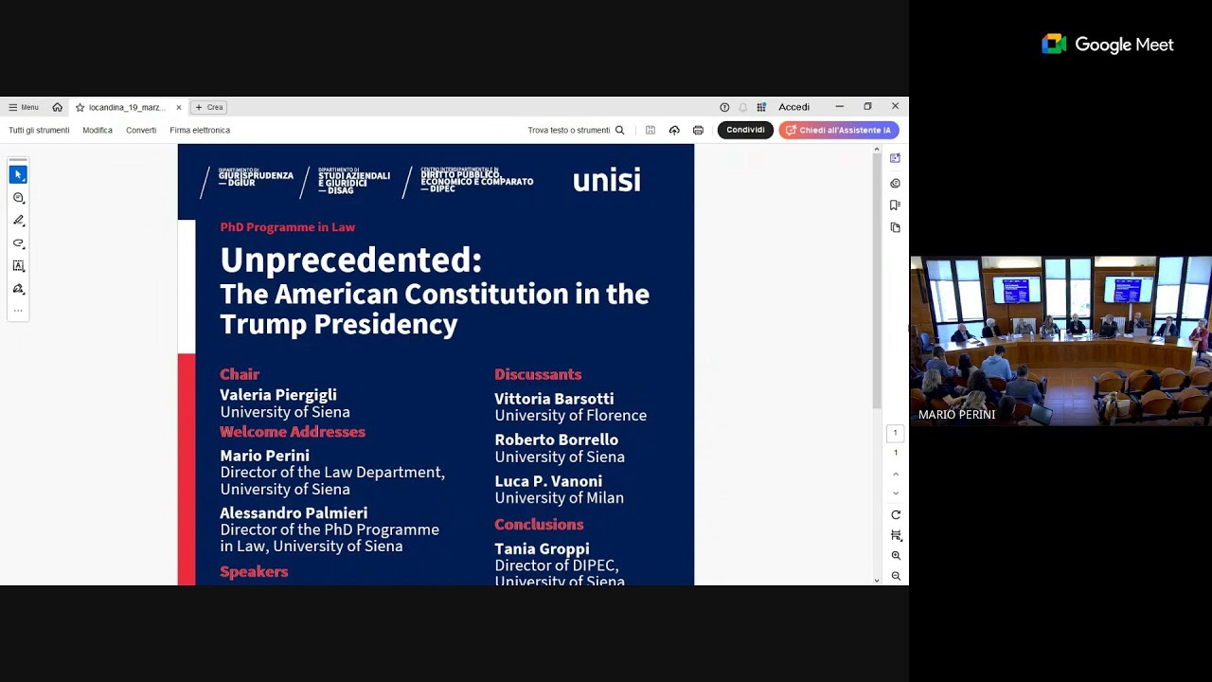Click the name 'Valeria Piergigli'

278,395
